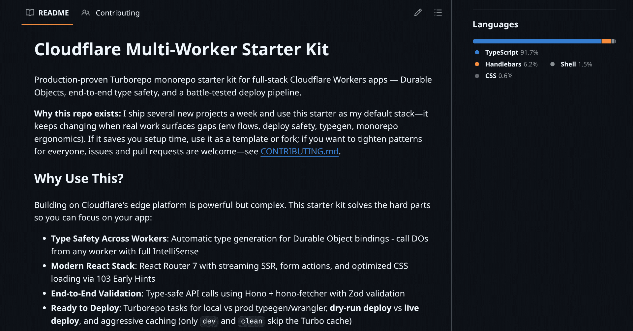Open the README tab
Screen dimensions: 633x331
(47, 13)
